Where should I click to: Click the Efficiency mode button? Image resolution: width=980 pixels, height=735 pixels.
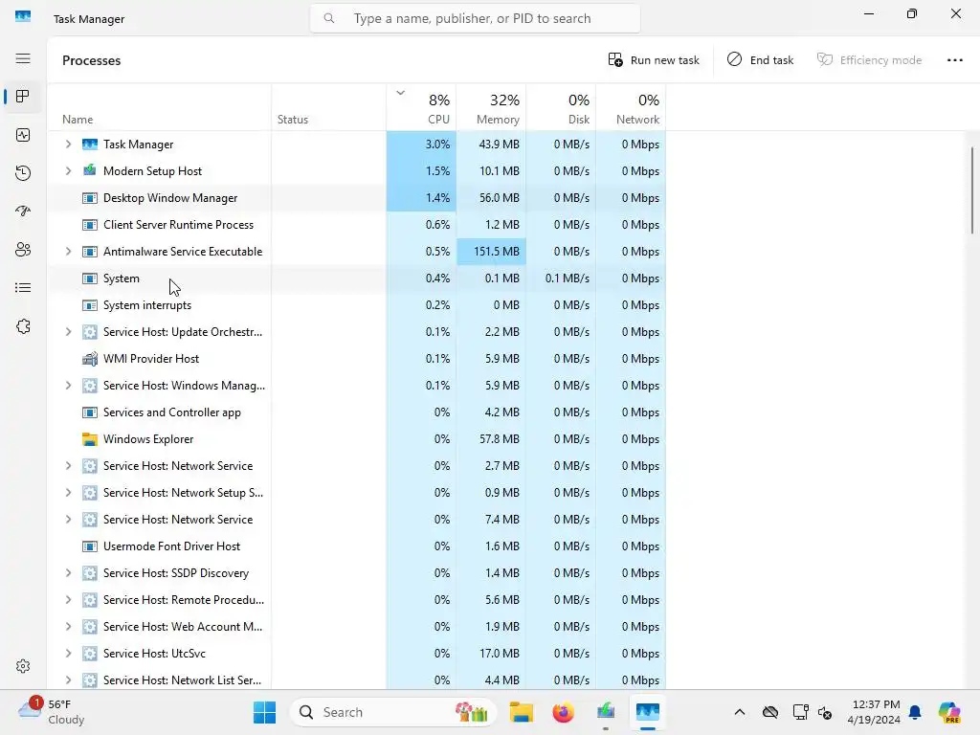click(x=869, y=60)
